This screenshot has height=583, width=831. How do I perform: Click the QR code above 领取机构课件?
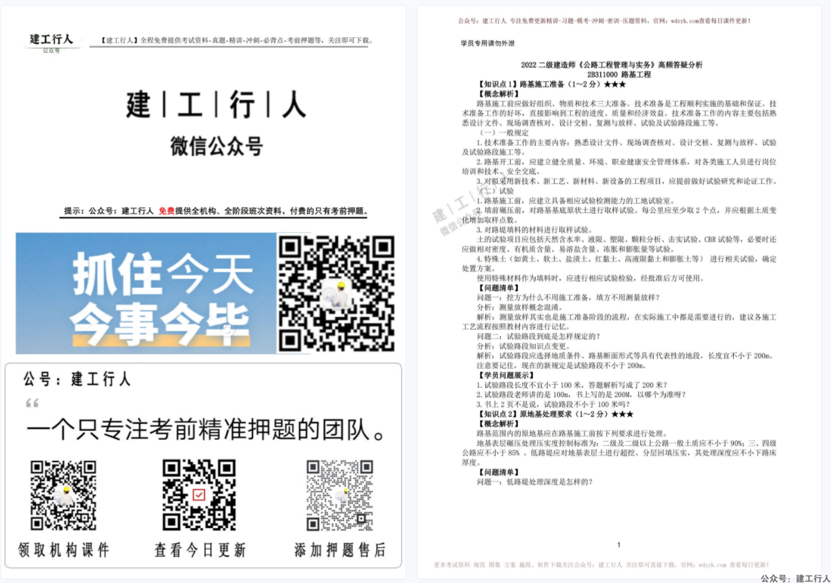(63, 495)
